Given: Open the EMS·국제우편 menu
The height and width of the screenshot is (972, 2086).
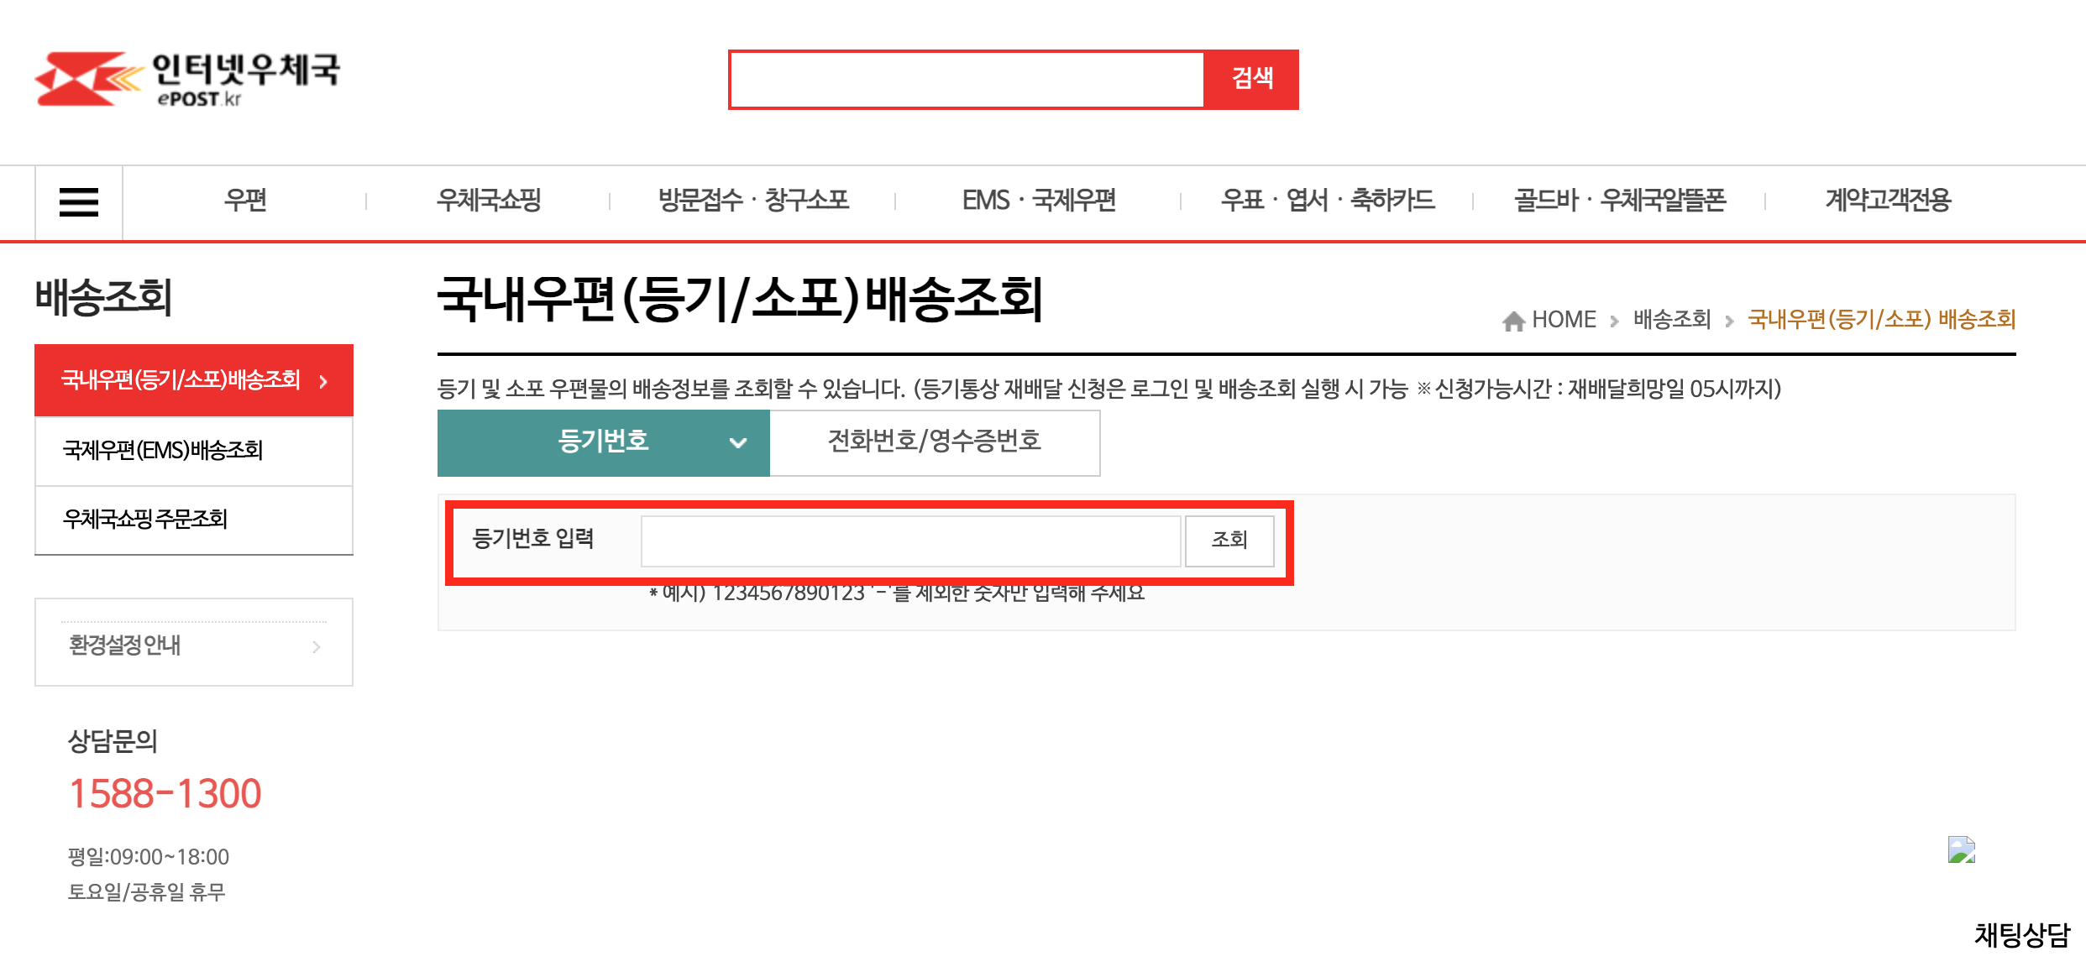Looking at the screenshot, I should point(1039,201).
